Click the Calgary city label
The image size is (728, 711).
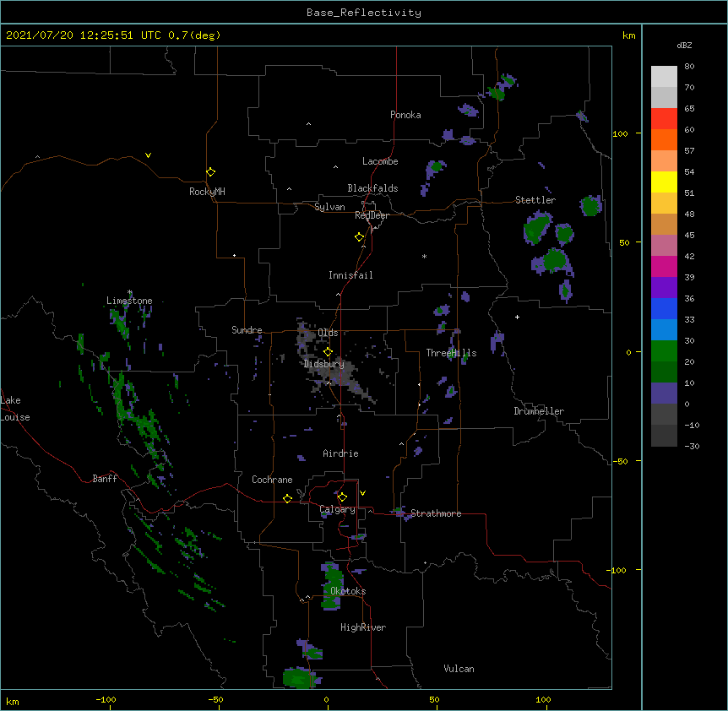(x=338, y=509)
